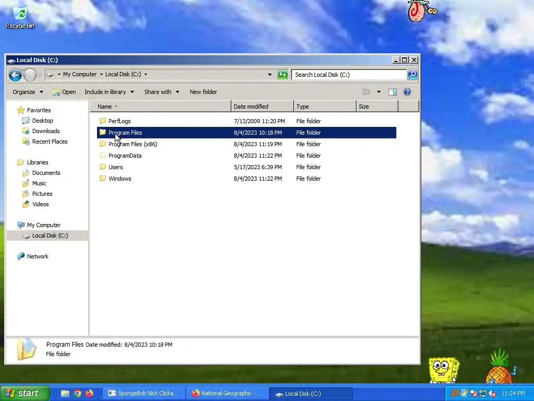The image size is (534, 401).
Task: Switch to SpongeBob Nick Clicka... taskbar window
Action: coord(144,394)
